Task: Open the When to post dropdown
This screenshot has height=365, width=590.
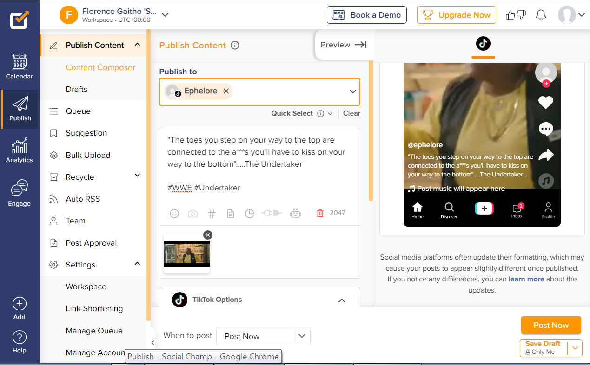Action: (x=263, y=336)
